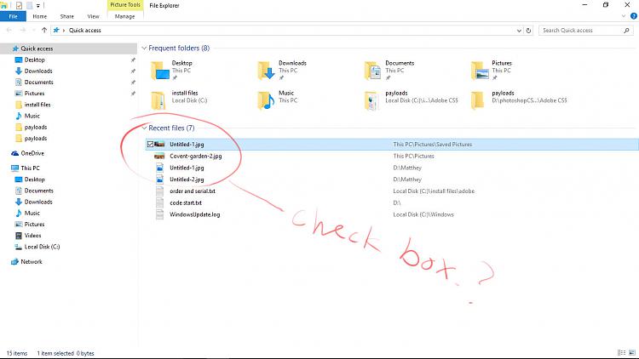Click the Forward navigation arrow
Image resolution: width=639 pixels, height=359 pixels.
pos(22,30)
